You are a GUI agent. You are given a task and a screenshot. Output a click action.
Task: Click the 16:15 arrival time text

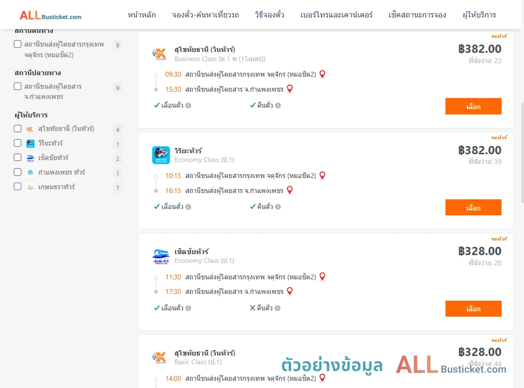pyautogui.click(x=173, y=191)
